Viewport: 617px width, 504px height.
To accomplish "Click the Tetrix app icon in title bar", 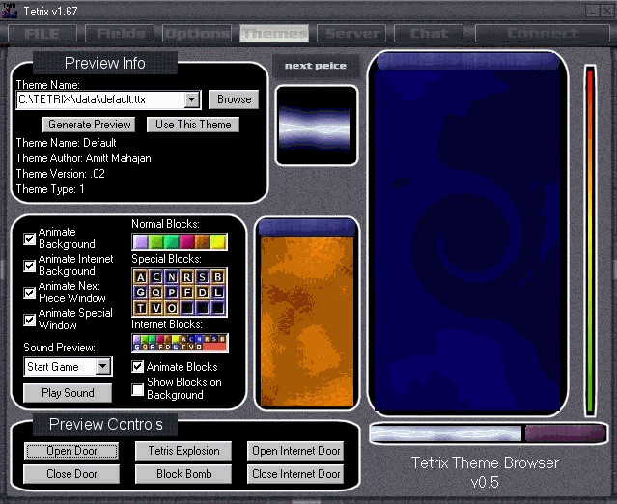I will [9, 11].
